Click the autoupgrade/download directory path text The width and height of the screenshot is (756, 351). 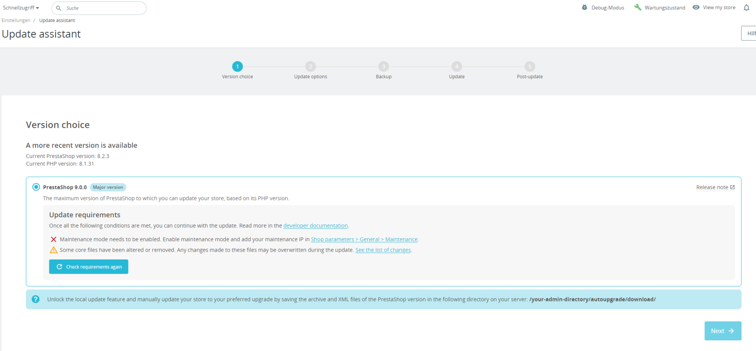pos(593,300)
